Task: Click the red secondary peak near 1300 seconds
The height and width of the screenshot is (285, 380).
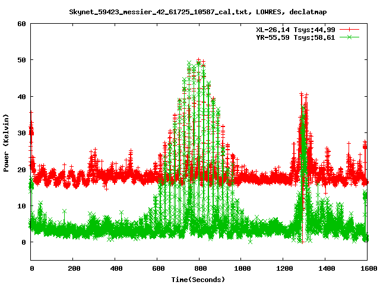Action: 301,94
